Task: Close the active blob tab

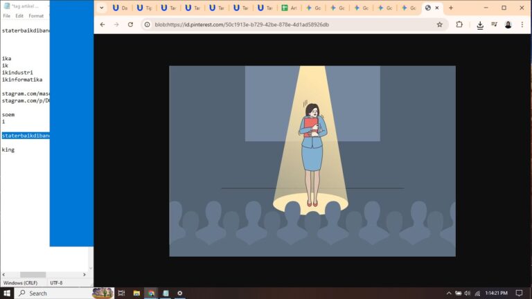Action: pyautogui.click(x=437, y=8)
